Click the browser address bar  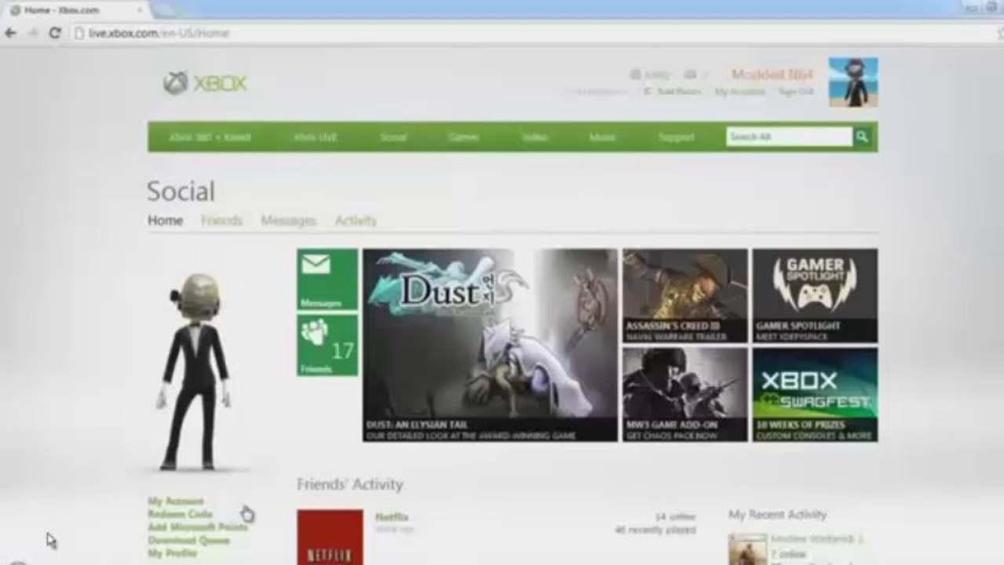(534, 33)
